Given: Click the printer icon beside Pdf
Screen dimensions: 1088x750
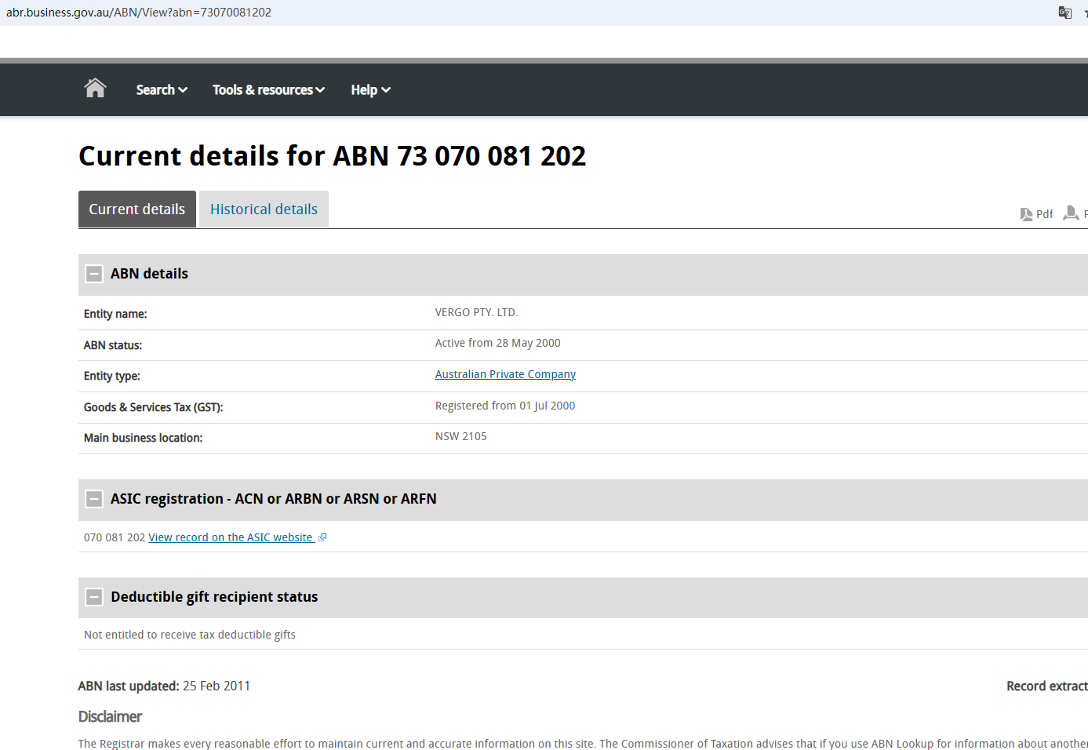Looking at the screenshot, I should [1071, 213].
